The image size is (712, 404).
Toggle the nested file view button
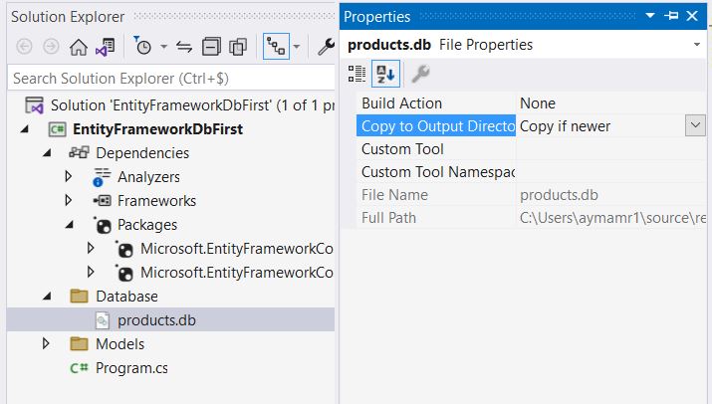point(275,47)
